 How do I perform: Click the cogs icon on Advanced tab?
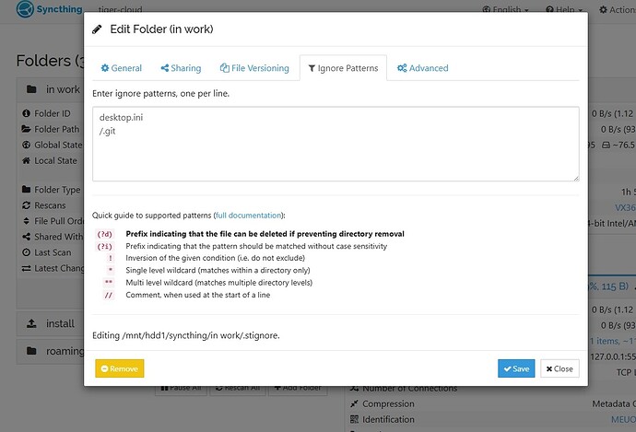point(402,68)
